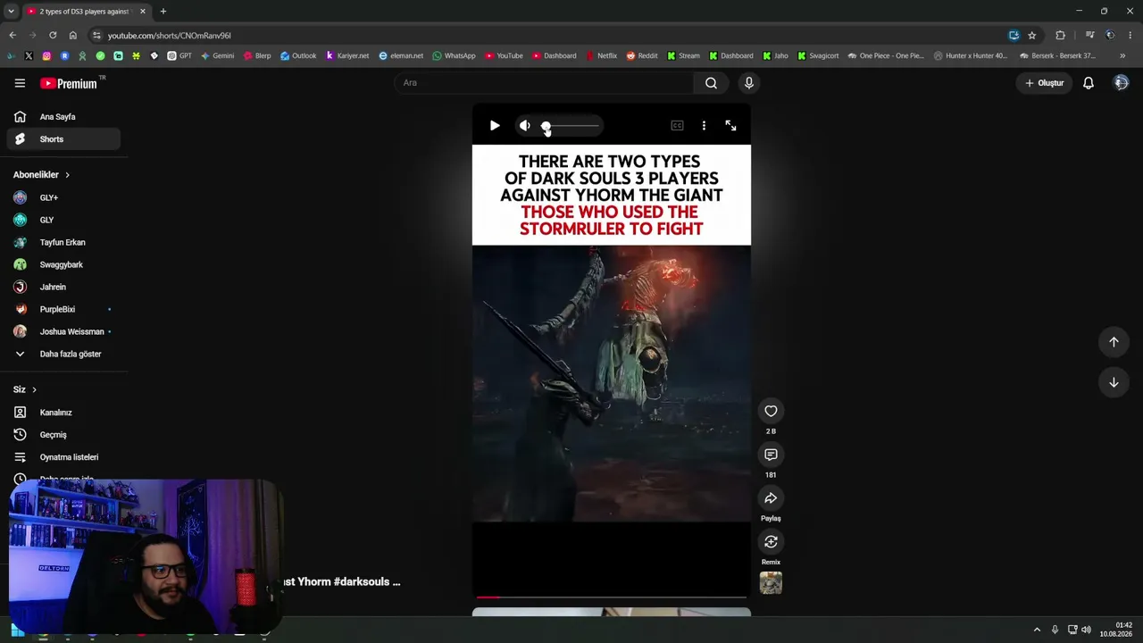1143x643 pixels.
Task: Open the Swaggybark channel
Action: pyautogui.click(x=63, y=264)
